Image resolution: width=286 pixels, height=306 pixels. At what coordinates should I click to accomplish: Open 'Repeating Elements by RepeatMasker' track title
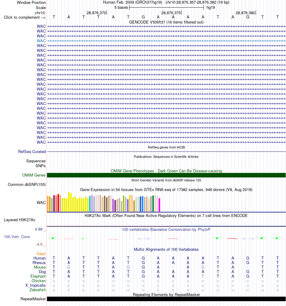166,295
